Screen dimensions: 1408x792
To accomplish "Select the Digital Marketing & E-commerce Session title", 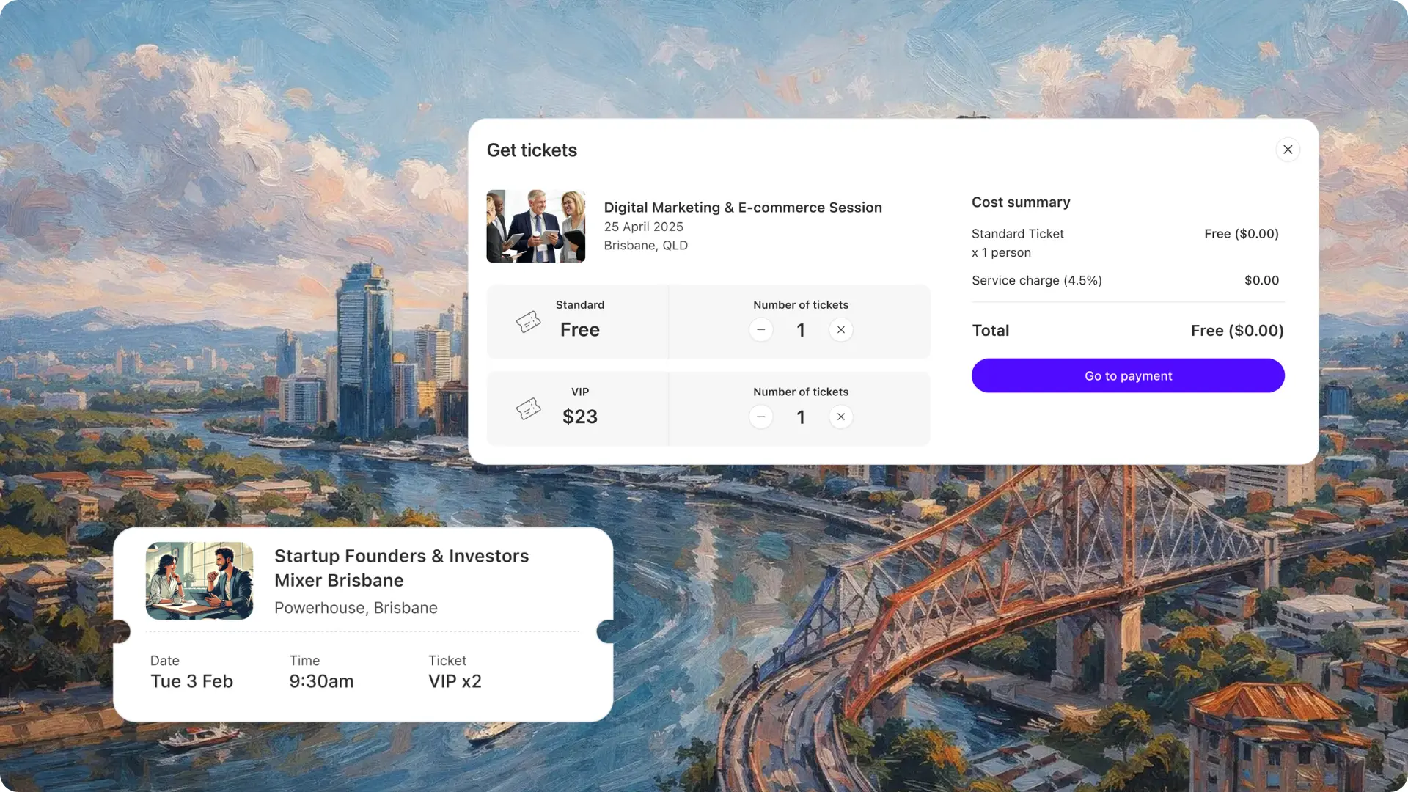I will coord(743,208).
